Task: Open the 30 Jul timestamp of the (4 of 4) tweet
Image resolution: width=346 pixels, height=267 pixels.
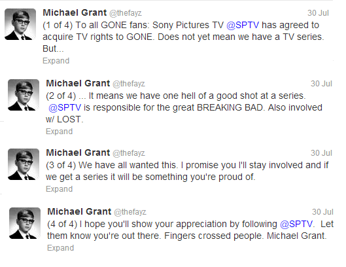Action: click(x=322, y=211)
